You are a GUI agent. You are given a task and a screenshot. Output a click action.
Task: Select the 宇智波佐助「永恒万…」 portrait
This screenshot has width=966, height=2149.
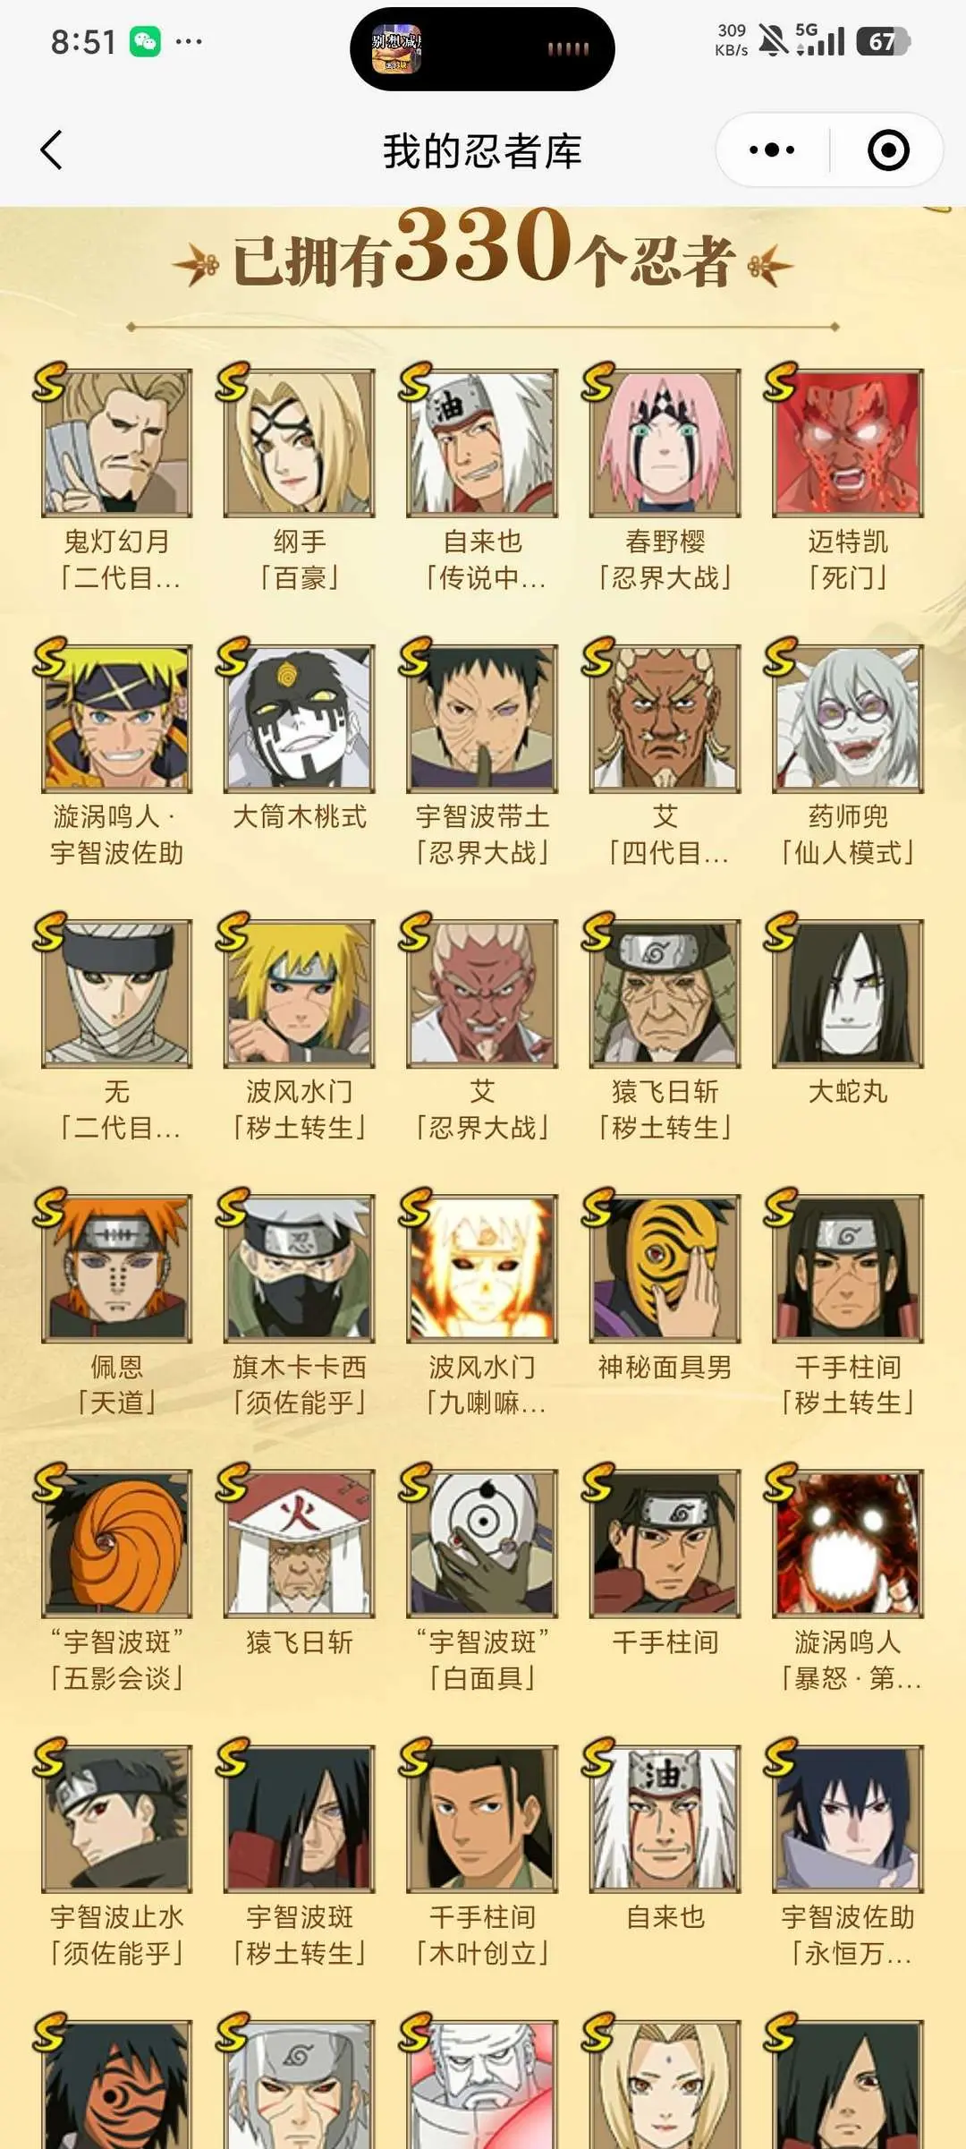click(x=848, y=1818)
